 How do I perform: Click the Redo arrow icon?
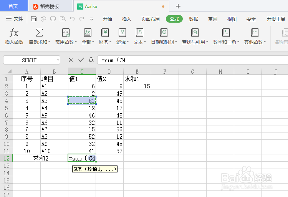[81, 19]
